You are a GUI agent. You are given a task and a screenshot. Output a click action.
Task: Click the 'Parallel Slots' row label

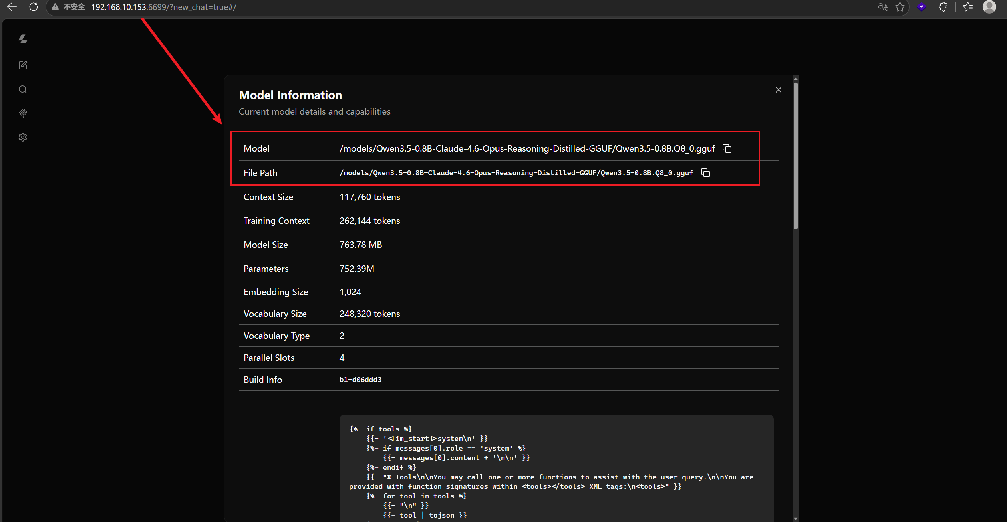point(269,358)
